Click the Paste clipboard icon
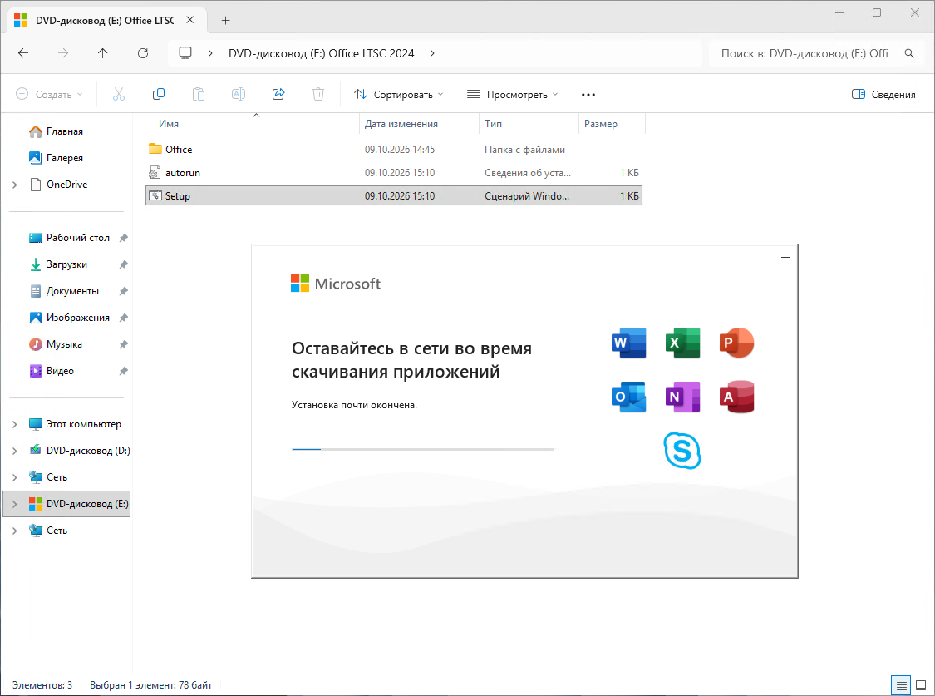 pyautogui.click(x=199, y=94)
